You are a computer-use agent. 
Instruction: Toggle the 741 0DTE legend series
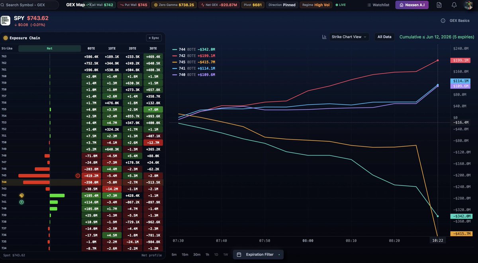[194, 68]
